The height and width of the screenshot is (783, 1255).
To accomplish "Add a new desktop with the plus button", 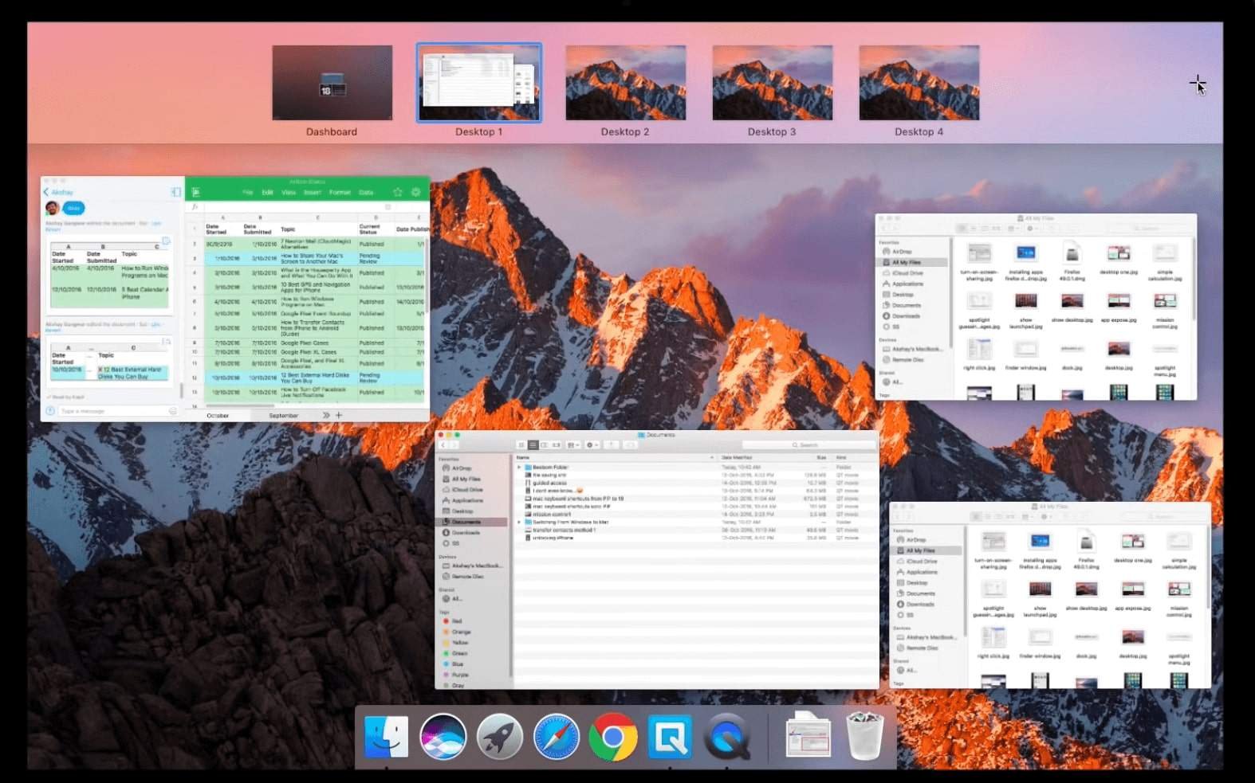I will 1197,84.
